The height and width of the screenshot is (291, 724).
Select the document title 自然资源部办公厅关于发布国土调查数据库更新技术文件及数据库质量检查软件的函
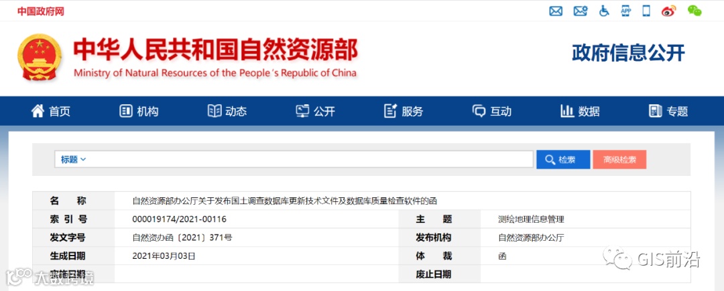284,201
